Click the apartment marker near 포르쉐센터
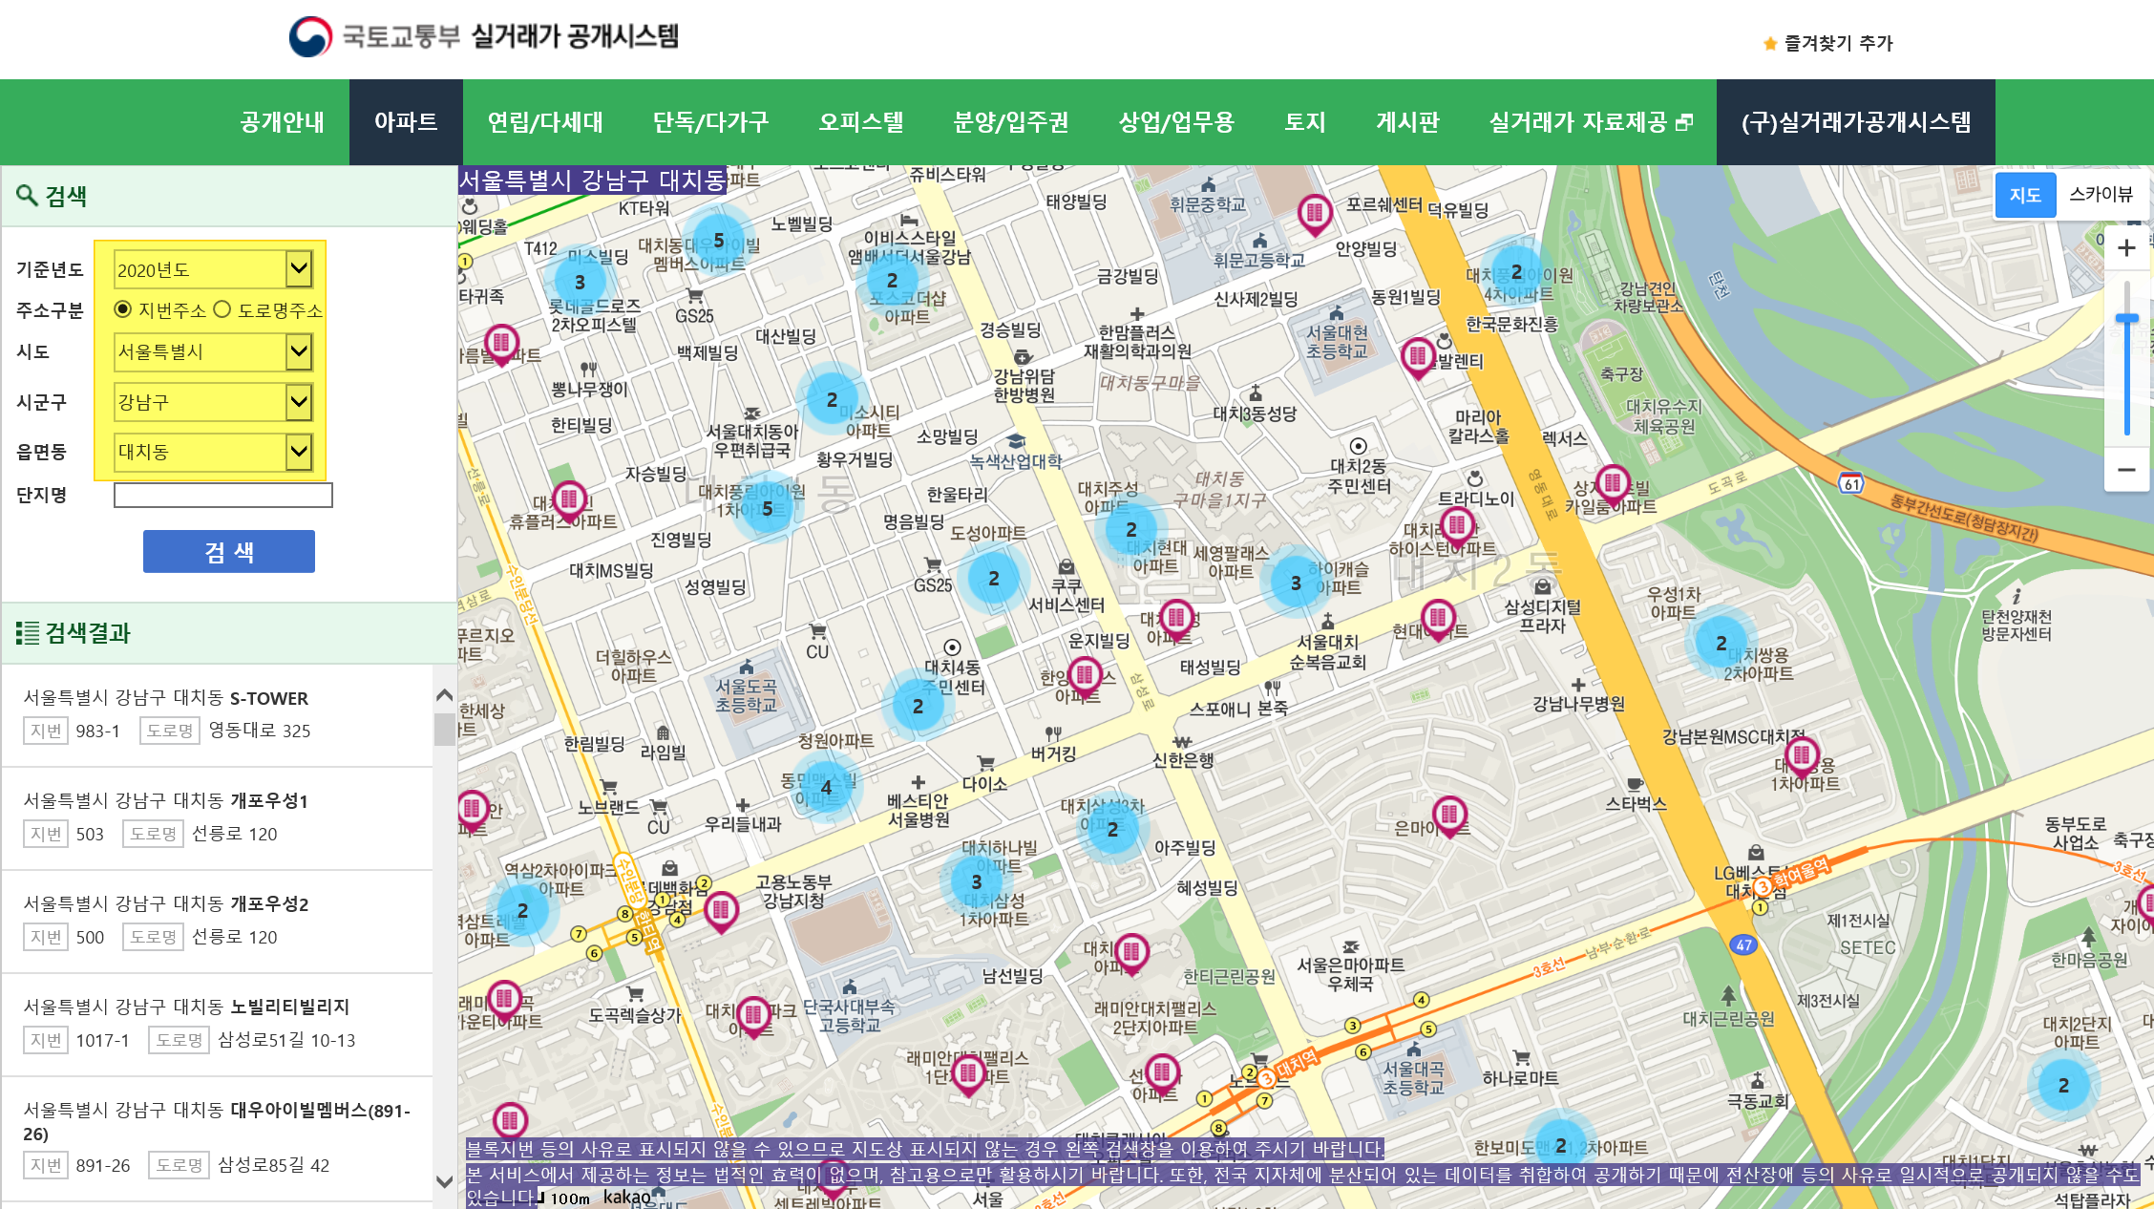This screenshot has height=1209, width=2154. click(1315, 214)
